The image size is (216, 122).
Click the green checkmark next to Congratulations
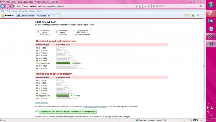37,111
